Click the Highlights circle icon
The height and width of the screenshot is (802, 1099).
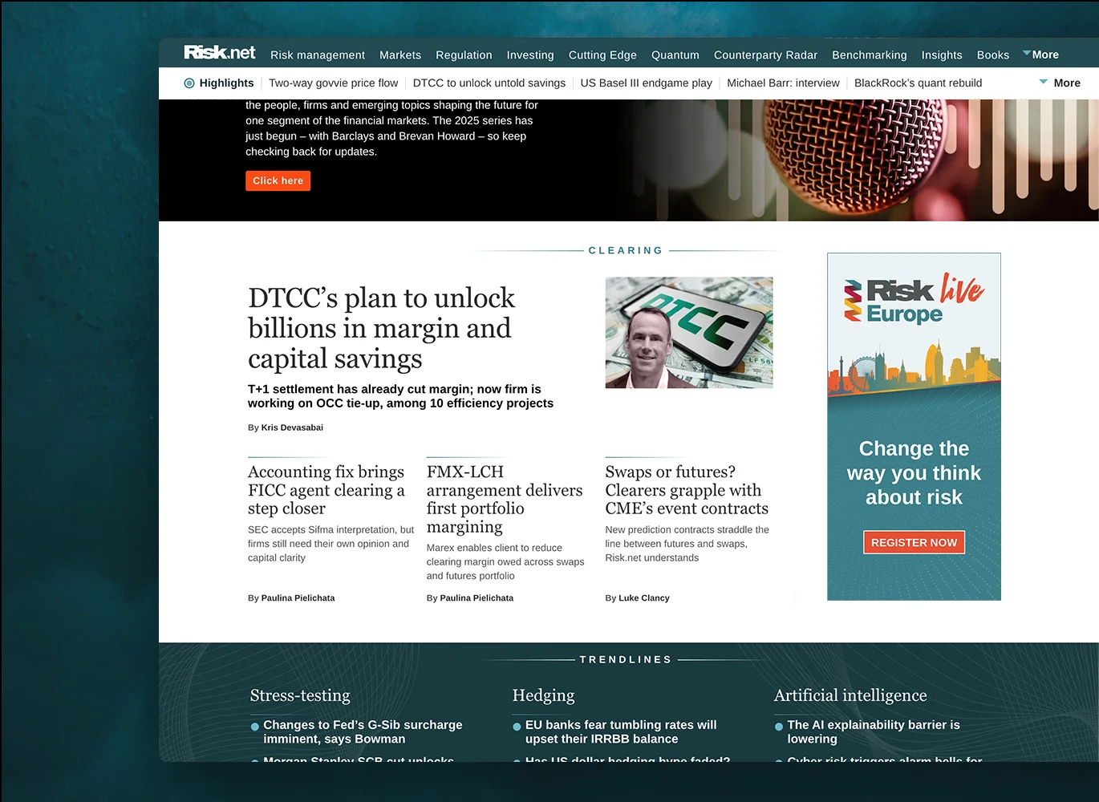[x=189, y=83]
